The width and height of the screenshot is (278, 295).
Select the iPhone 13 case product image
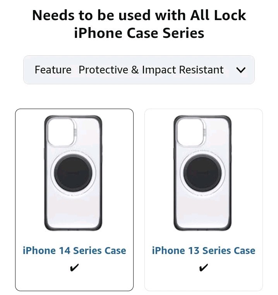(x=202, y=173)
